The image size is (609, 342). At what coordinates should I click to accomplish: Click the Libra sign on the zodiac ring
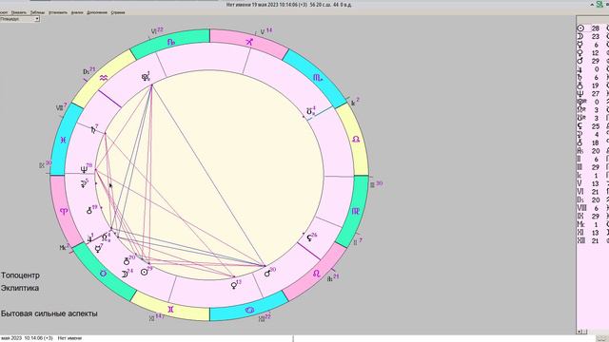click(x=356, y=140)
